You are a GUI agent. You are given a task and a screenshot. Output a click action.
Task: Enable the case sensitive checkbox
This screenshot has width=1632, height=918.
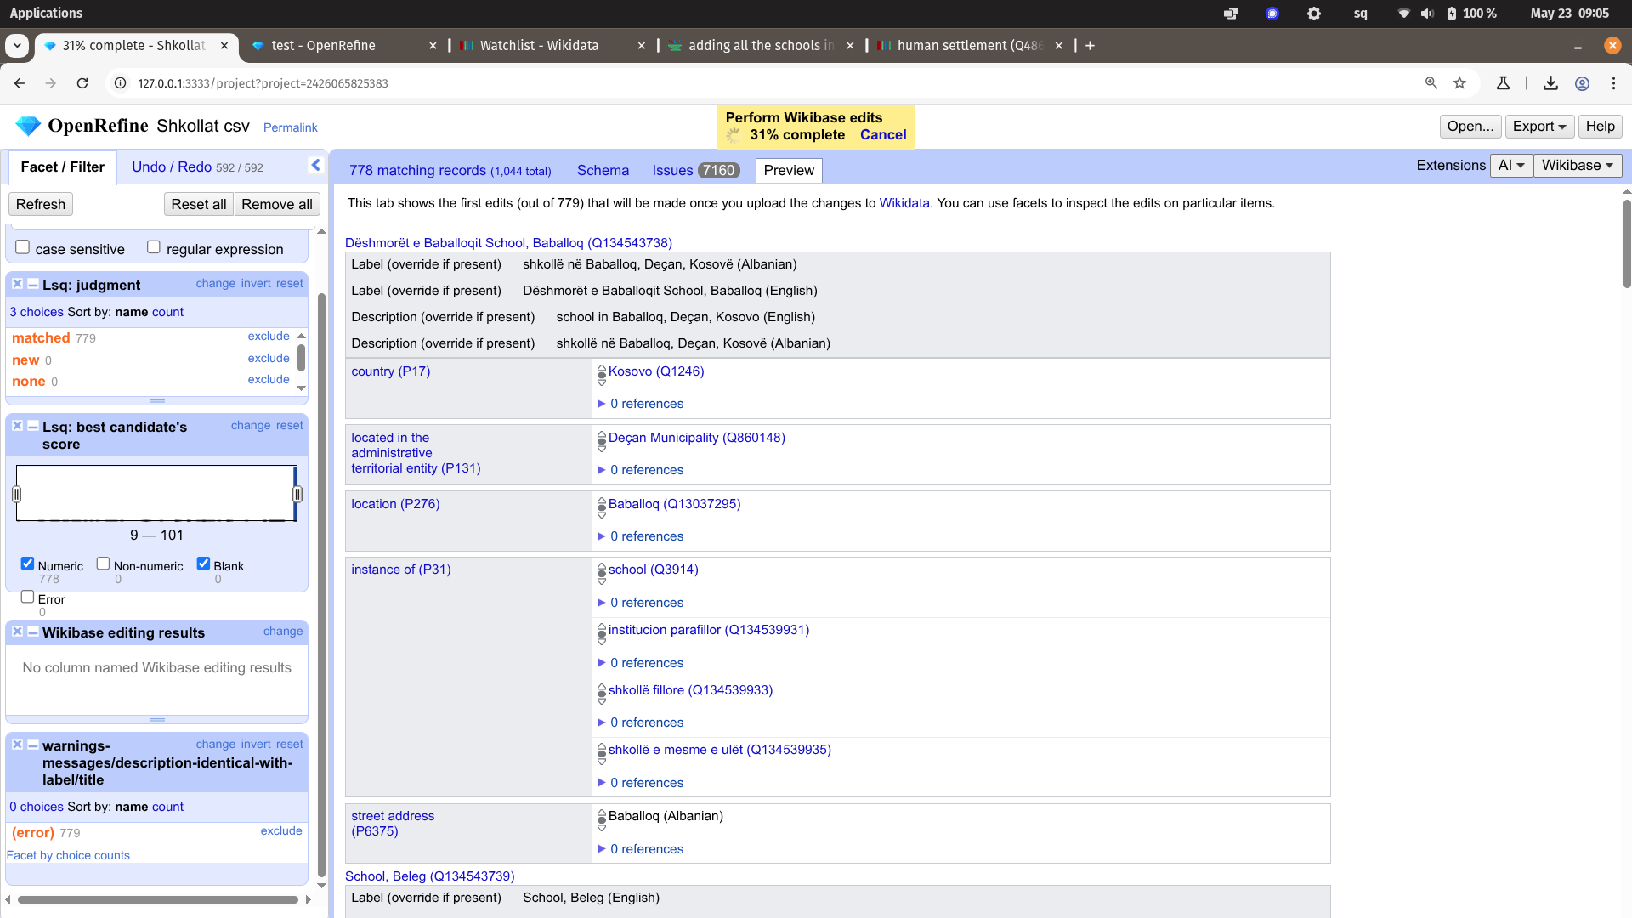[x=22, y=246]
